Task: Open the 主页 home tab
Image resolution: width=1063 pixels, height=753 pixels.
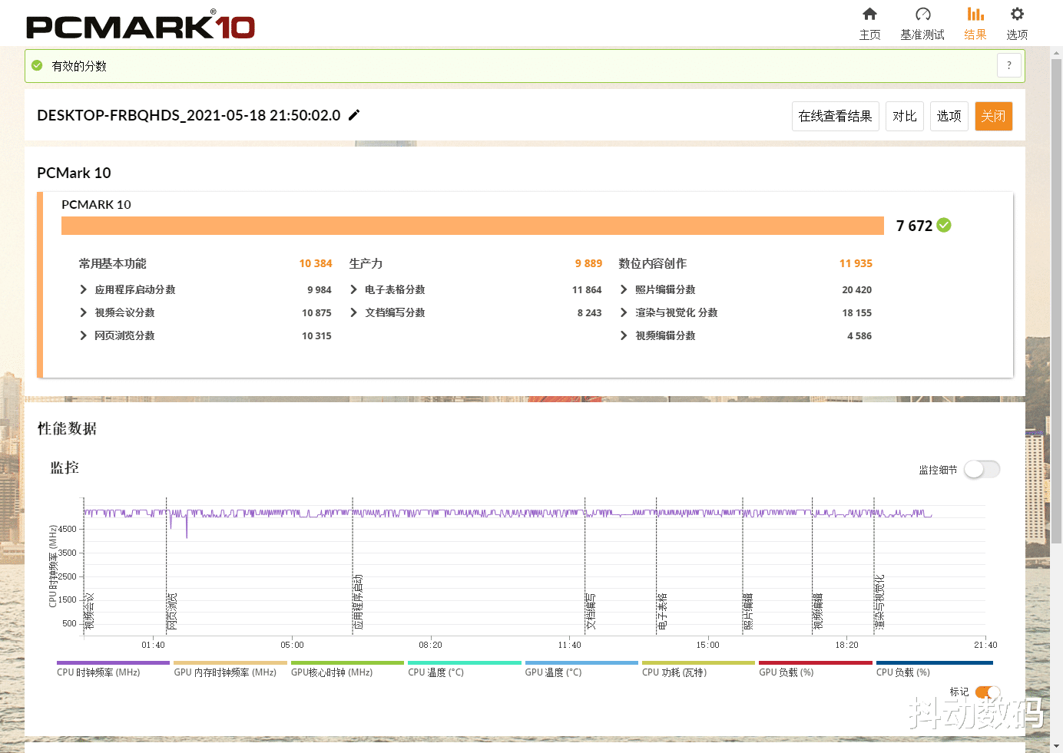Action: tap(869, 24)
